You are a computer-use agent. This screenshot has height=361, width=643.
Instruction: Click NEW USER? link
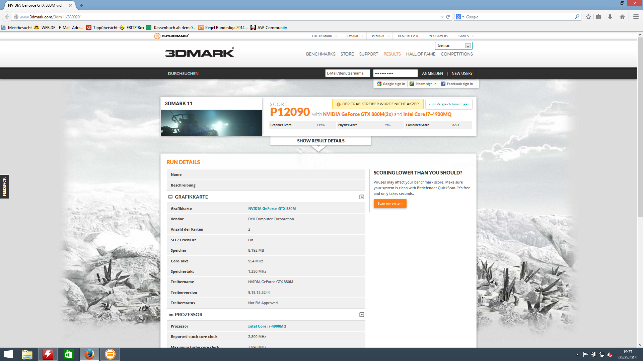coord(462,74)
